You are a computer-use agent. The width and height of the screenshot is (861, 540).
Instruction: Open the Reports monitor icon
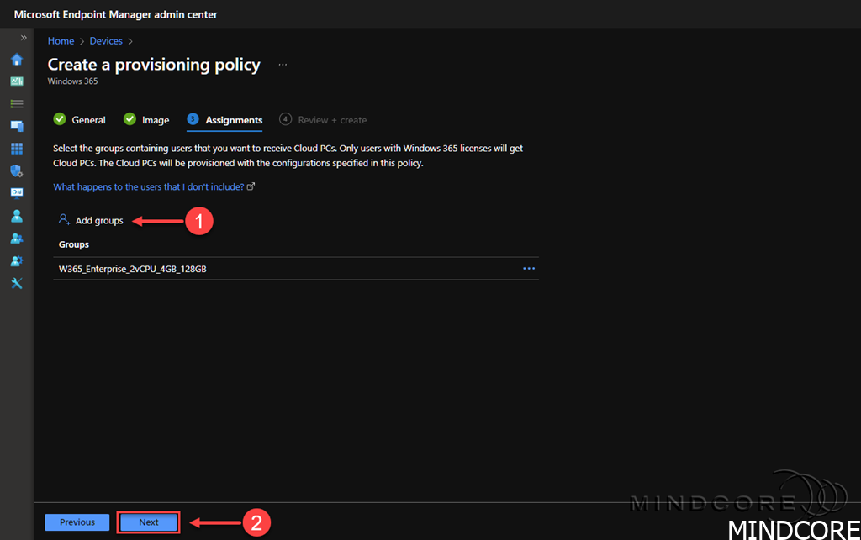[x=16, y=192]
